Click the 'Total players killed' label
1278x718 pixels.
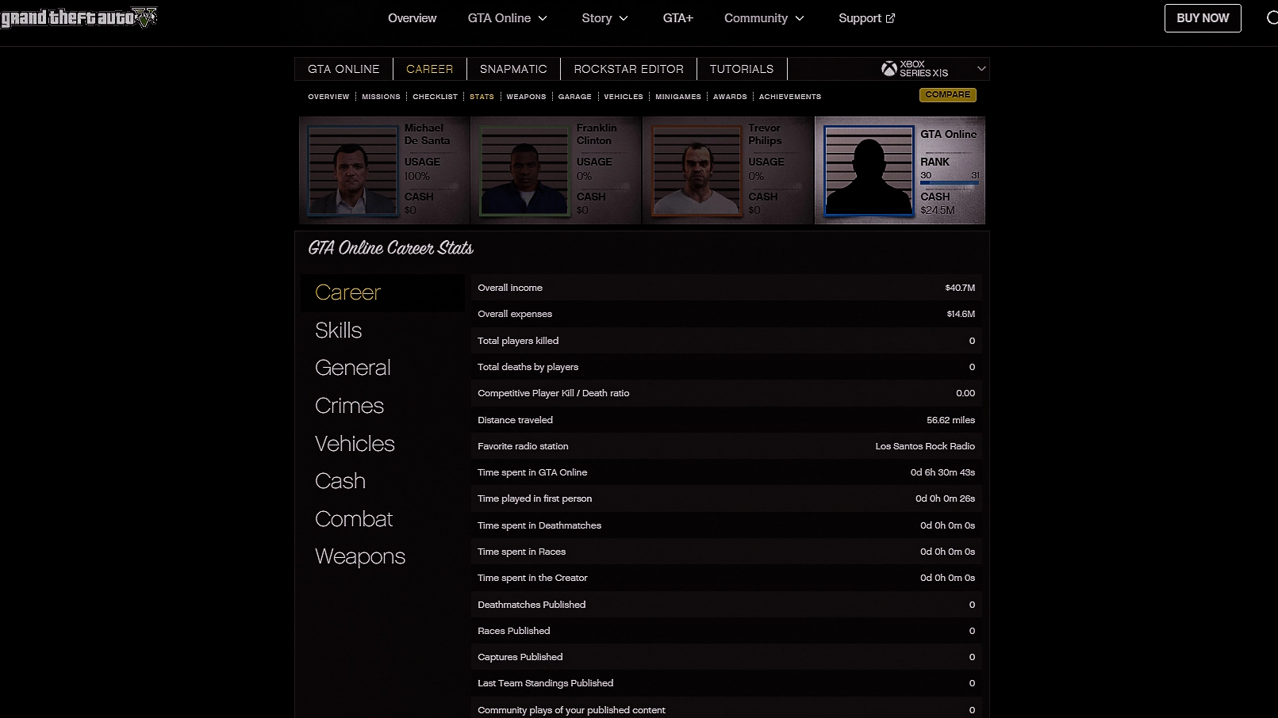pos(518,341)
